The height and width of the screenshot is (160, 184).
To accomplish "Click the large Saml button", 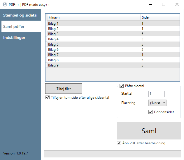I will (x=149, y=131).
